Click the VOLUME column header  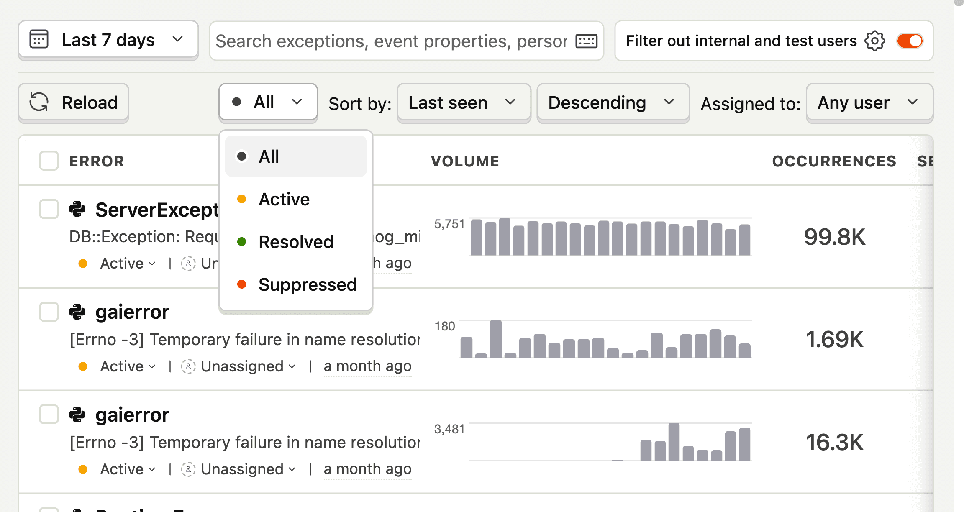point(465,161)
